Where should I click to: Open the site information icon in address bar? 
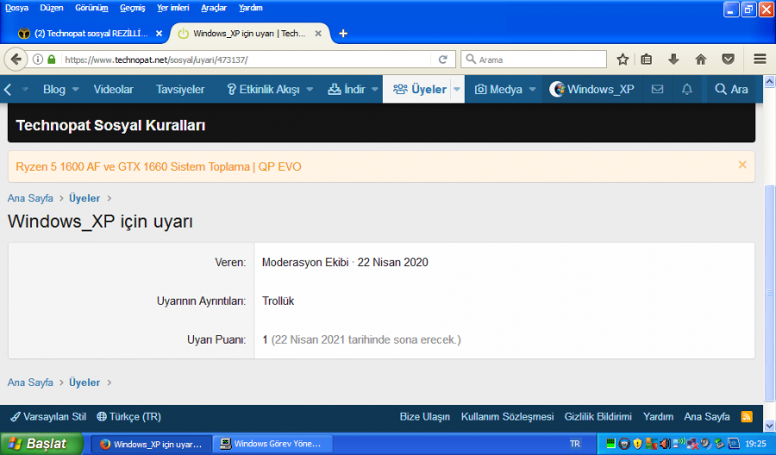[x=38, y=59]
